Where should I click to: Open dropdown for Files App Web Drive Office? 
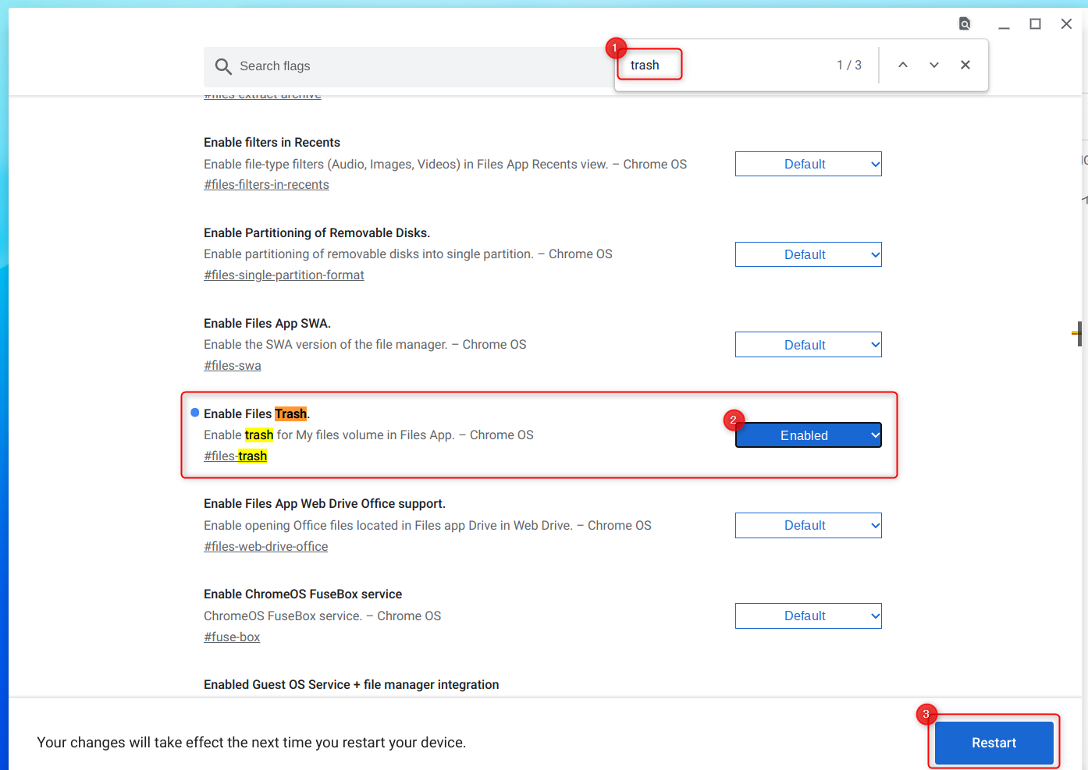click(x=809, y=525)
